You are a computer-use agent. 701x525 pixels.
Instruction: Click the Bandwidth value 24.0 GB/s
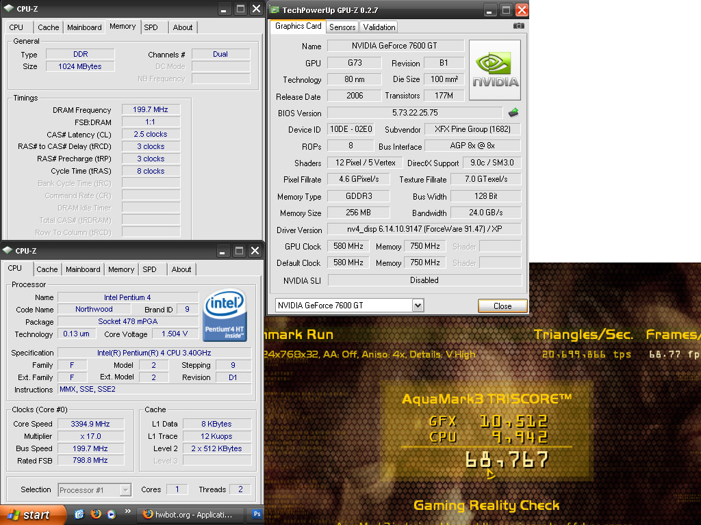485,213
